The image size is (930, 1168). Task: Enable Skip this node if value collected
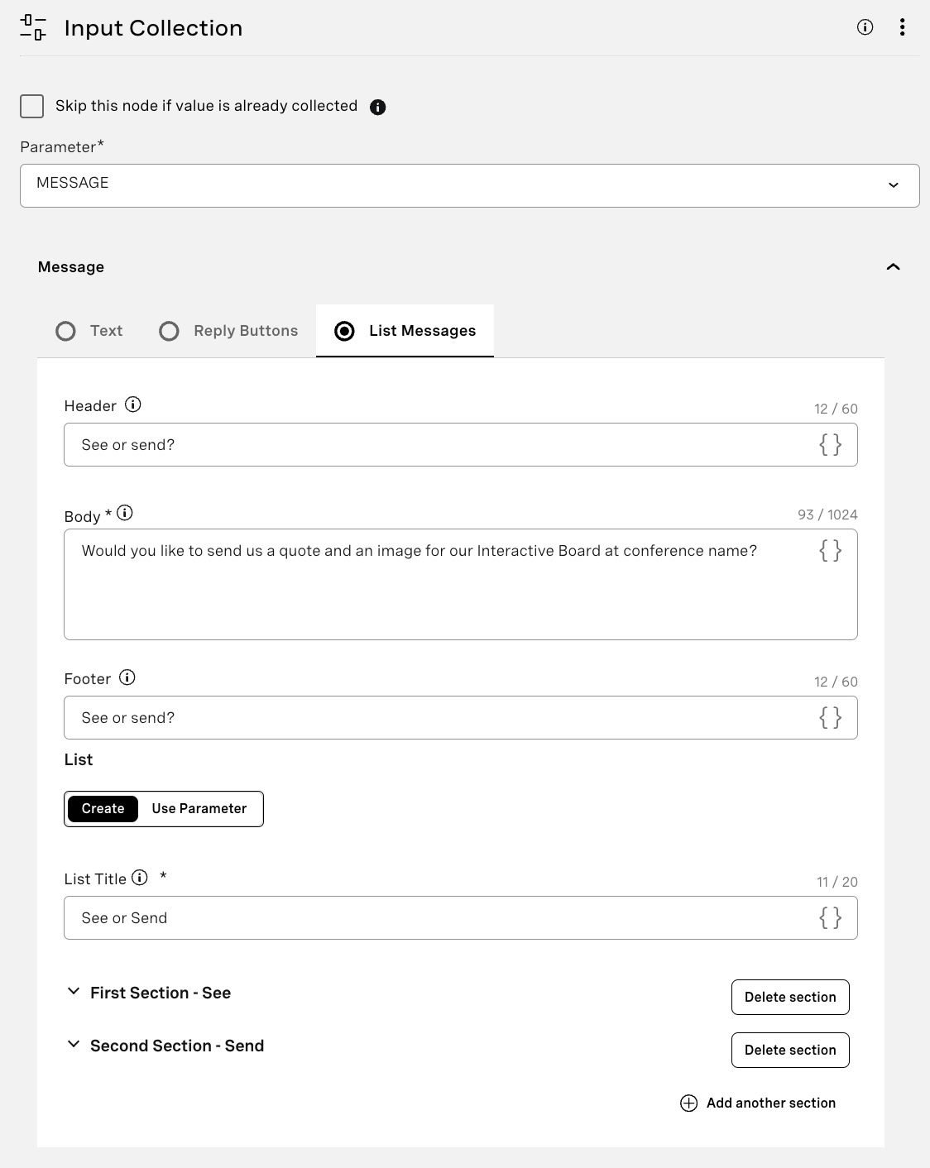(31, 106)
